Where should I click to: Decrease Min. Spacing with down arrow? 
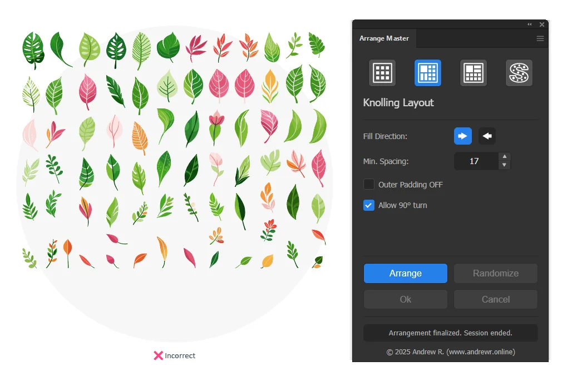point(504,165)
